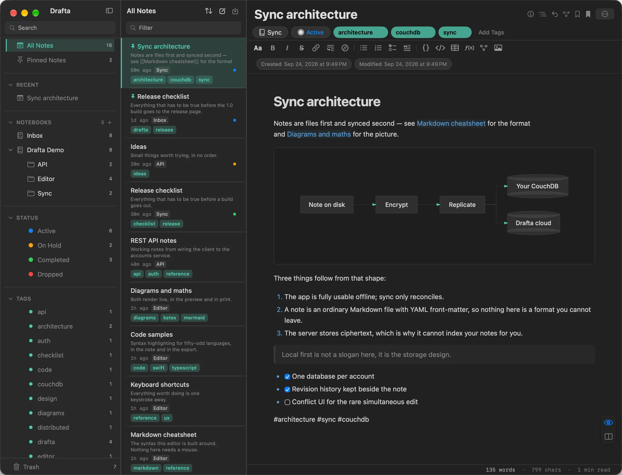
Task: Click the Active status pill on the note
Action: pos(310,32)
